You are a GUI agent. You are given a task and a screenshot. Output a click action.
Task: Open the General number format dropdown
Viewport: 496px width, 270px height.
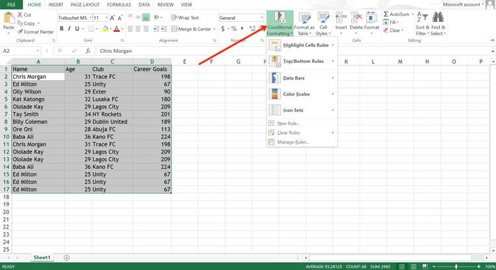262,18
